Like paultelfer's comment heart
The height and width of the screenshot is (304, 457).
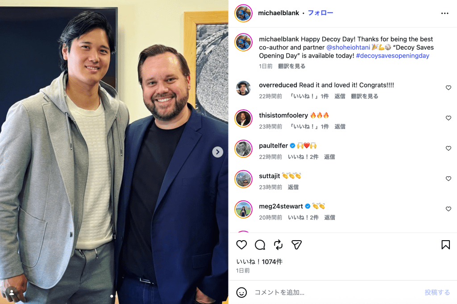(448, 148)
